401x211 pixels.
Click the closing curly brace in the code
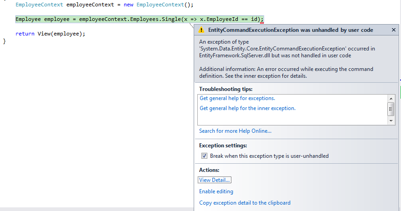pyautogui.click(x=4, y=41)
